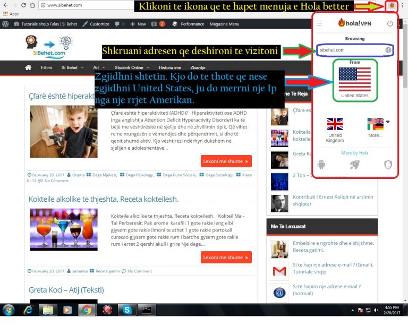Open the Historia ime menu item
The height and width of the screenshot is (326, 408).
(169, 67)
